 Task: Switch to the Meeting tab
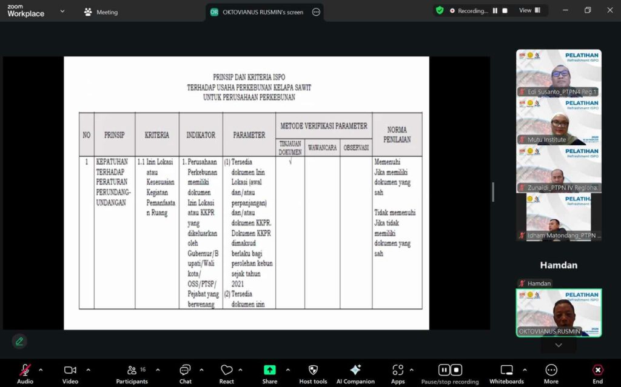(101, 12)
